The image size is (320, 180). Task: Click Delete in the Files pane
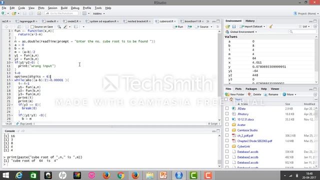pyautogui.click(x=254, y=94)
